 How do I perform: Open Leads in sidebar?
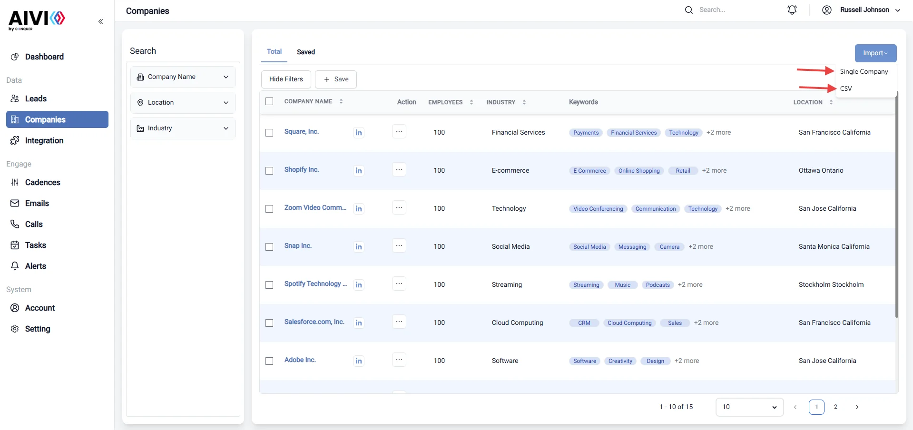57,98
